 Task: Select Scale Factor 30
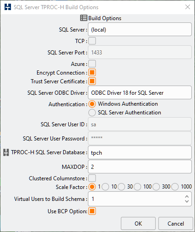click(121, 187)
